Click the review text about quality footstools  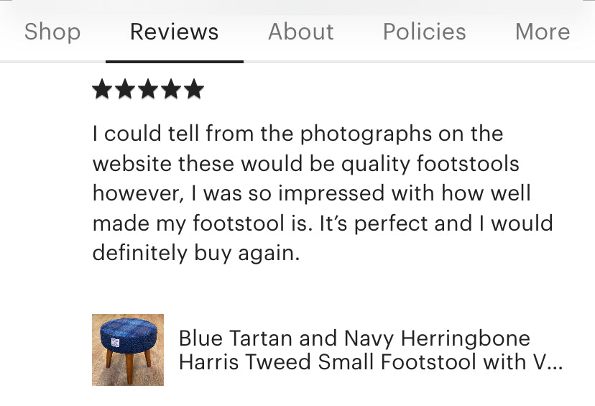click(x=323, y=193)
